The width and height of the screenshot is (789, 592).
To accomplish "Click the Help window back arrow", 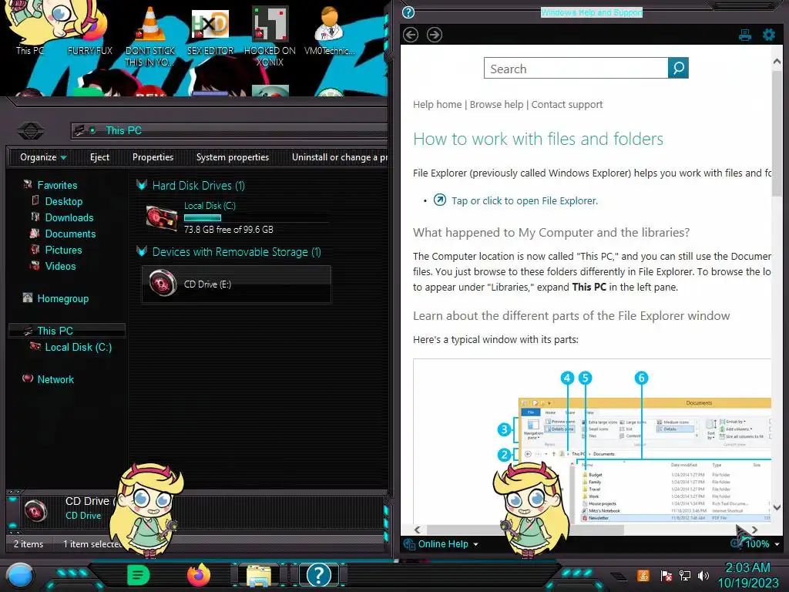I will (411, 35).
